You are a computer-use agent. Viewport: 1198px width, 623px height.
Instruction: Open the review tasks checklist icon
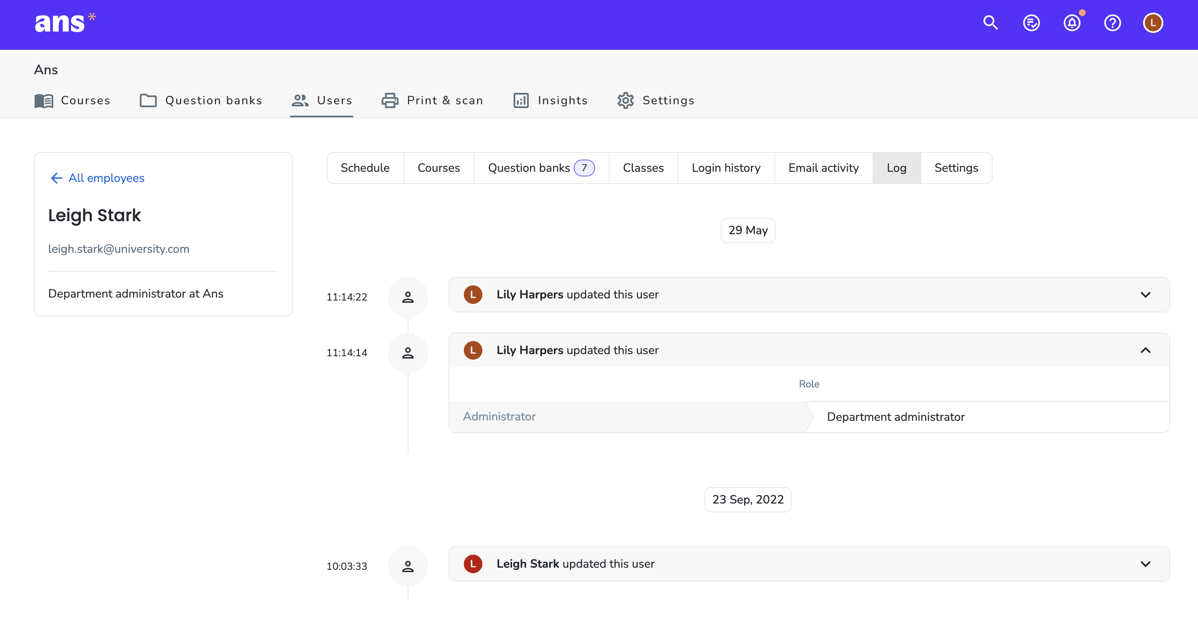pyautogui.click(x=1031, y=23)
